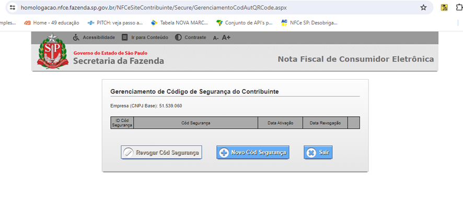Image resolution: width=463 pixels, height=223 pixels.
Task: Click Secretaria da Fazenda header text
Action: point(119,61)
